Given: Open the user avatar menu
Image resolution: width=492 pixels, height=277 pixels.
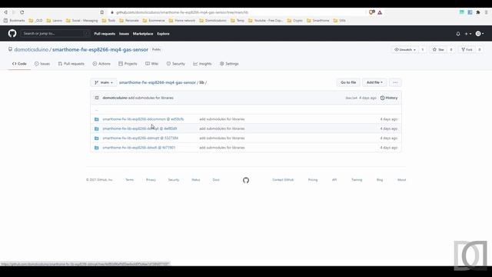Looking at the screenshot, I should 480,34.
